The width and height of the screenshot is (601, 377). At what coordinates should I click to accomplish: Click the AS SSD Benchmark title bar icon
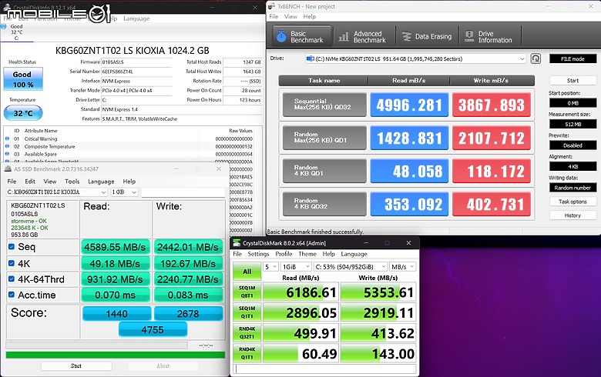pos(8,168)
